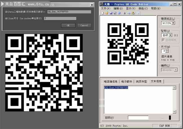This screenshot has height=129, width=183.
Task: Close the dark QR data dialog
Action: [92, 5]
